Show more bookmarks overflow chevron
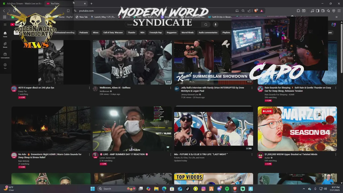 click(336, 17)
